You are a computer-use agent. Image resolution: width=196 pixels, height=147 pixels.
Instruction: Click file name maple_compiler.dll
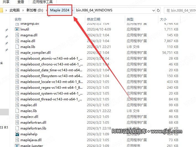coord(35,53)
